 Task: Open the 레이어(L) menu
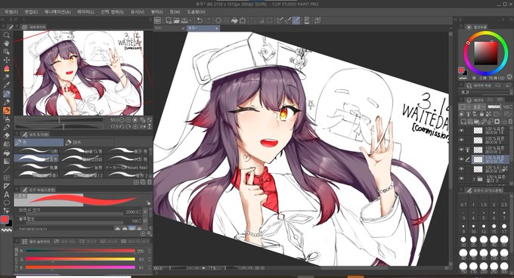85,12
